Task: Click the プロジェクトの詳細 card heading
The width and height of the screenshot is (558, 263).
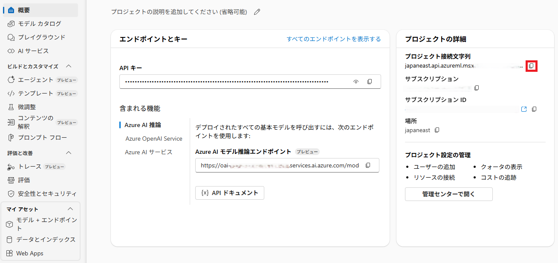Action: click(x=436, y=39)
